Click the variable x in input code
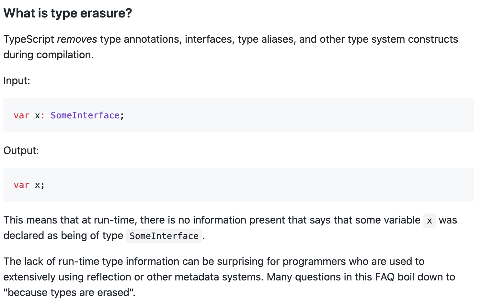The width and height of the screenshot is (482, 306). (x=37, y=115)
